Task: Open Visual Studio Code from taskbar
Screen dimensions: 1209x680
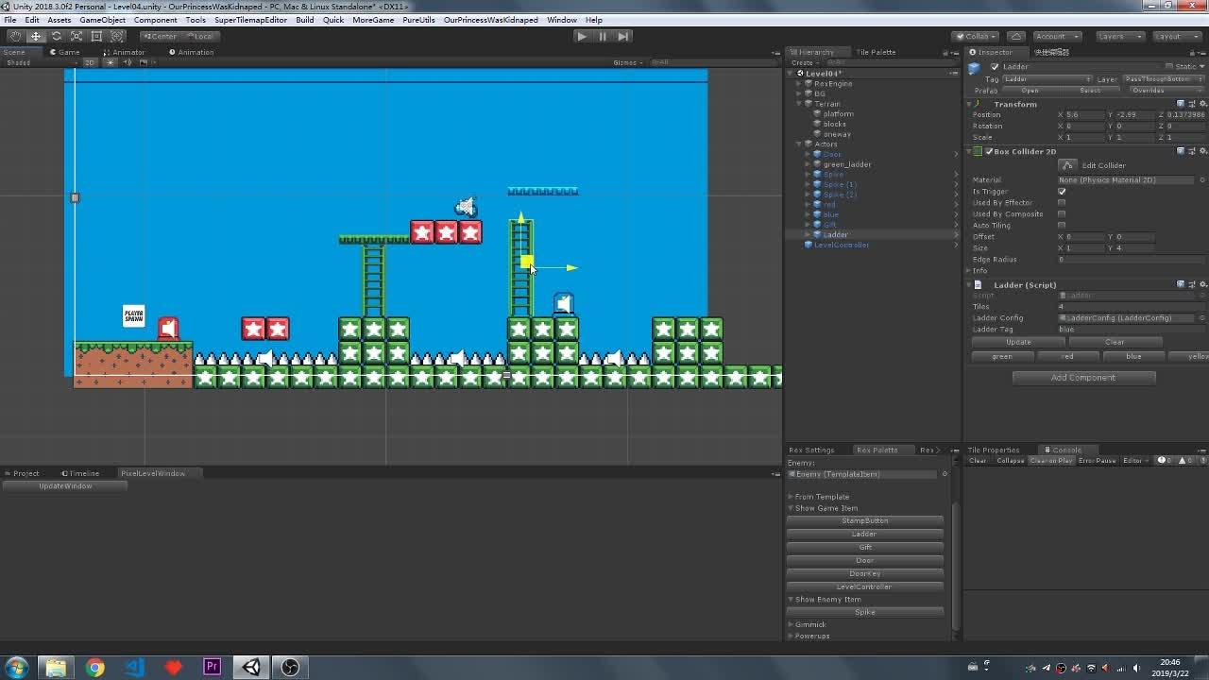Action: click(x=134, y=668)
